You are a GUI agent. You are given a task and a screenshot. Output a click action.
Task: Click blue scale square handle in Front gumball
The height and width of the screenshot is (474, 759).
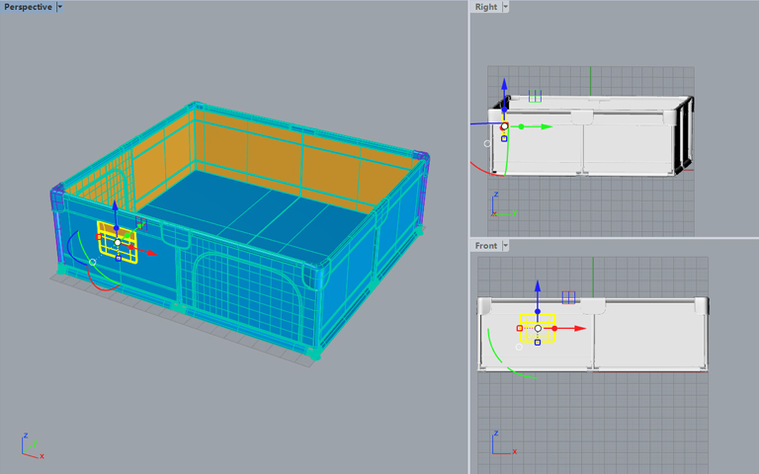click(x=538, y=343)
